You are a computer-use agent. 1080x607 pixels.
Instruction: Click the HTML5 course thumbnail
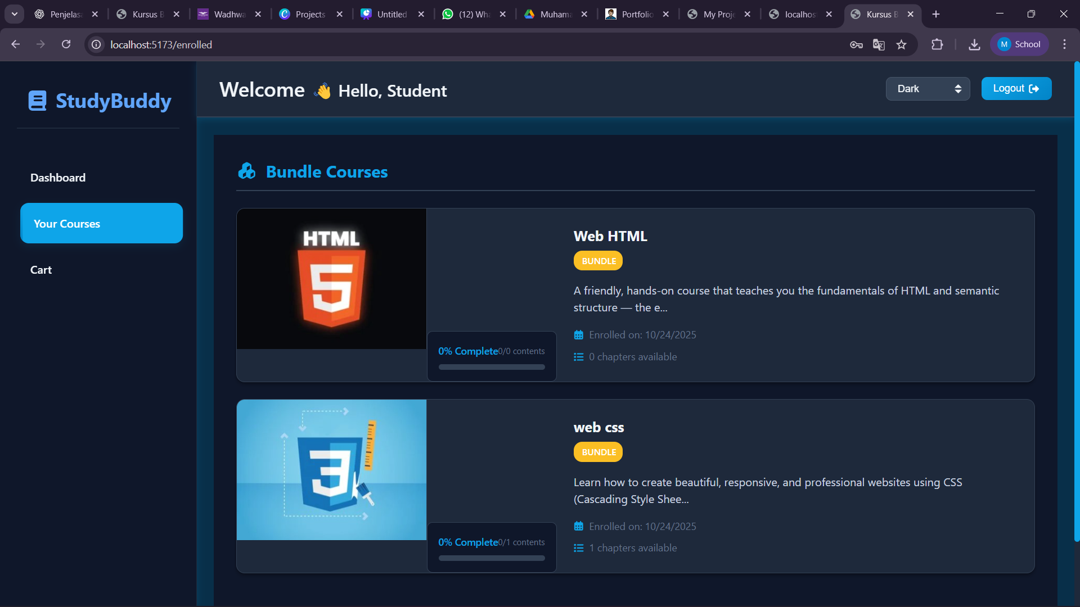click(331, 278)
